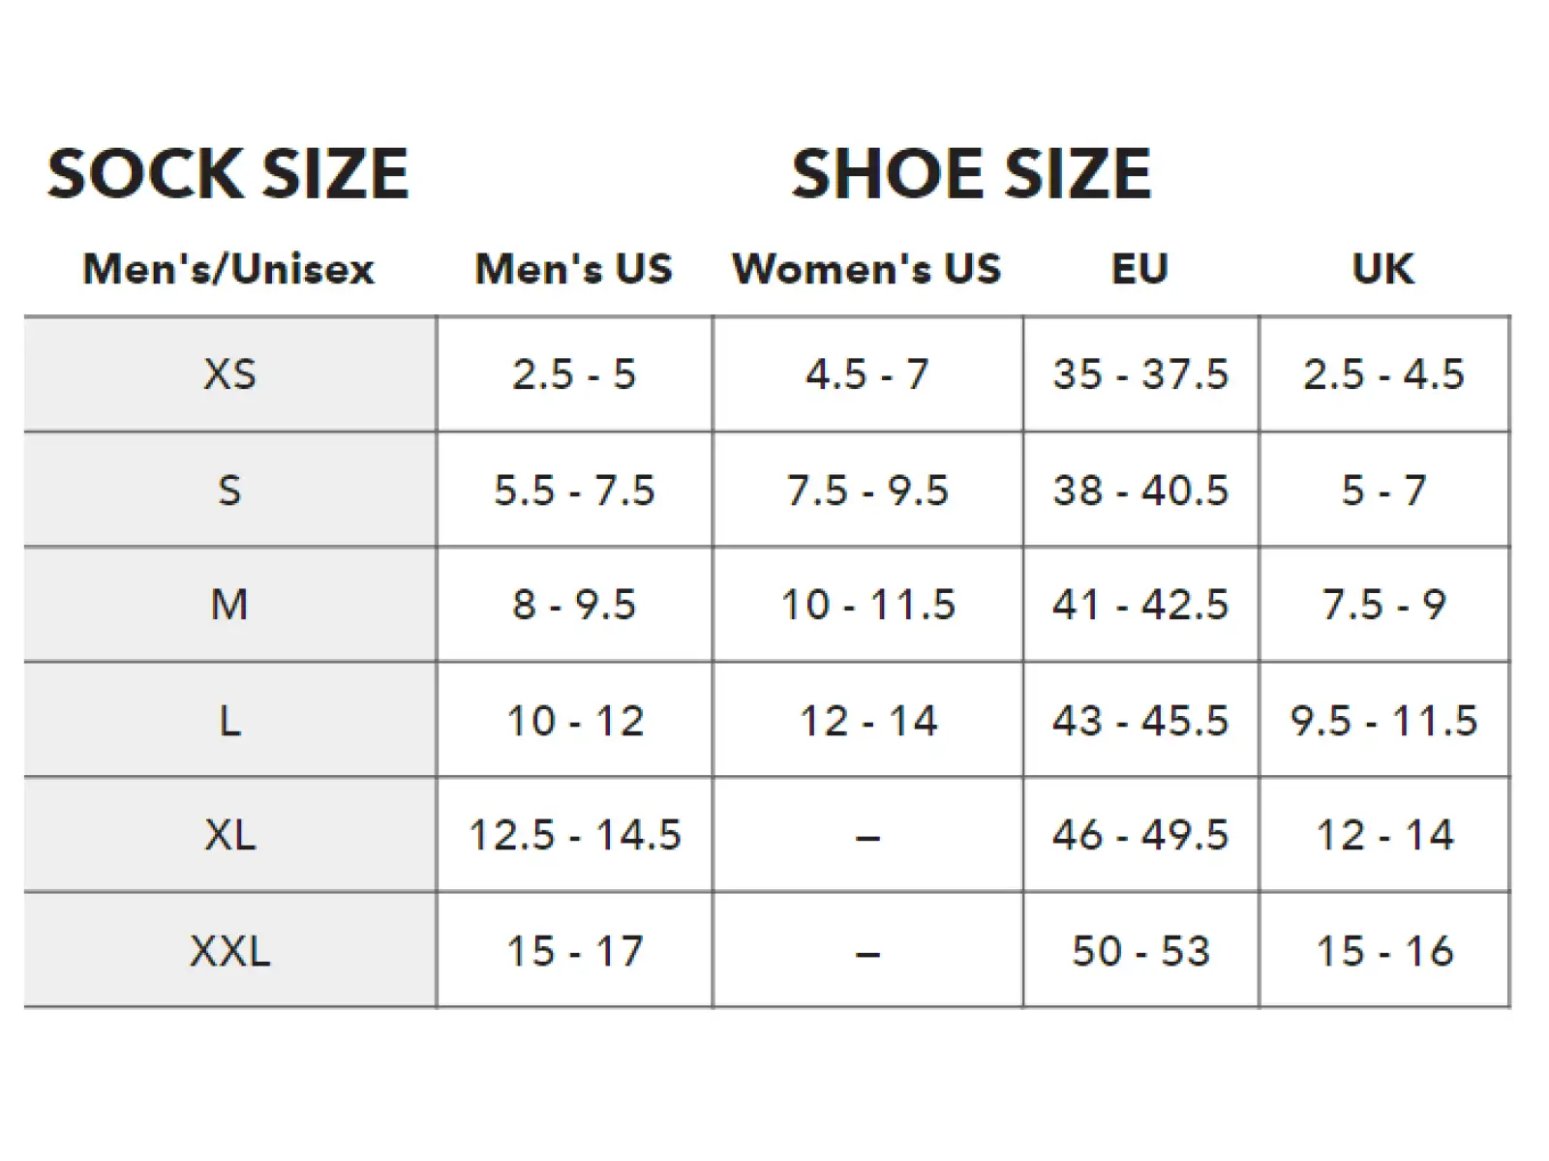Select the XS sock size row label
Image resolution: width=1549 pixels, height=1161 pixels.
coord(230,374)
